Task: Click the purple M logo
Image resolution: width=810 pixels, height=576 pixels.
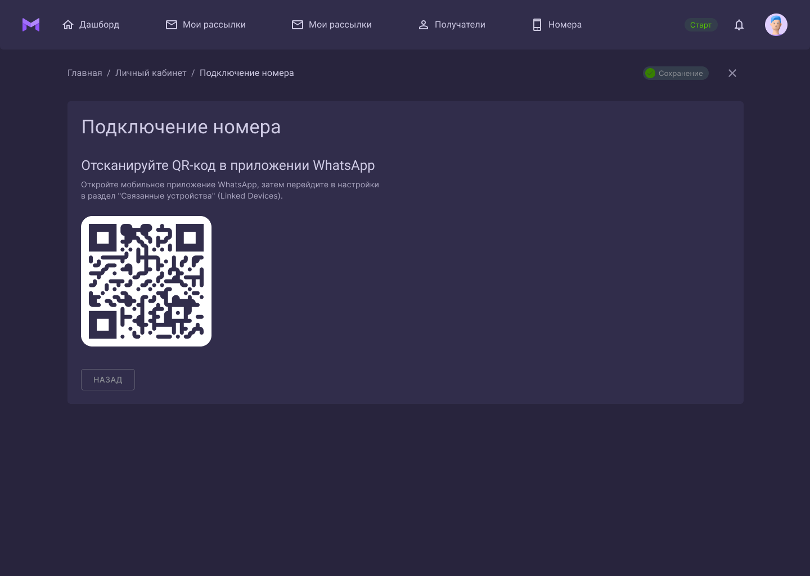Action: (31, 25)
